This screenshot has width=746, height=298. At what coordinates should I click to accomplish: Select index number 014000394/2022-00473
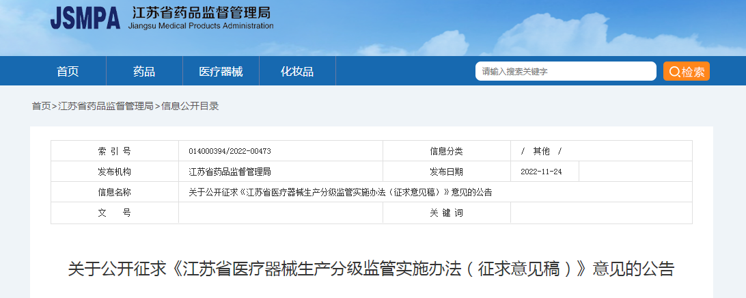(x=230, y=151)
